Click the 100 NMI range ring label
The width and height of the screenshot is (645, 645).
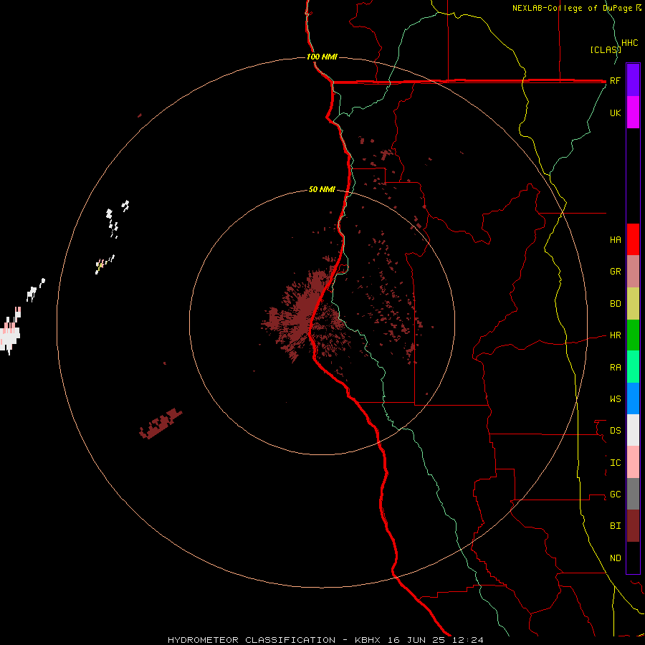click(322, 57)
